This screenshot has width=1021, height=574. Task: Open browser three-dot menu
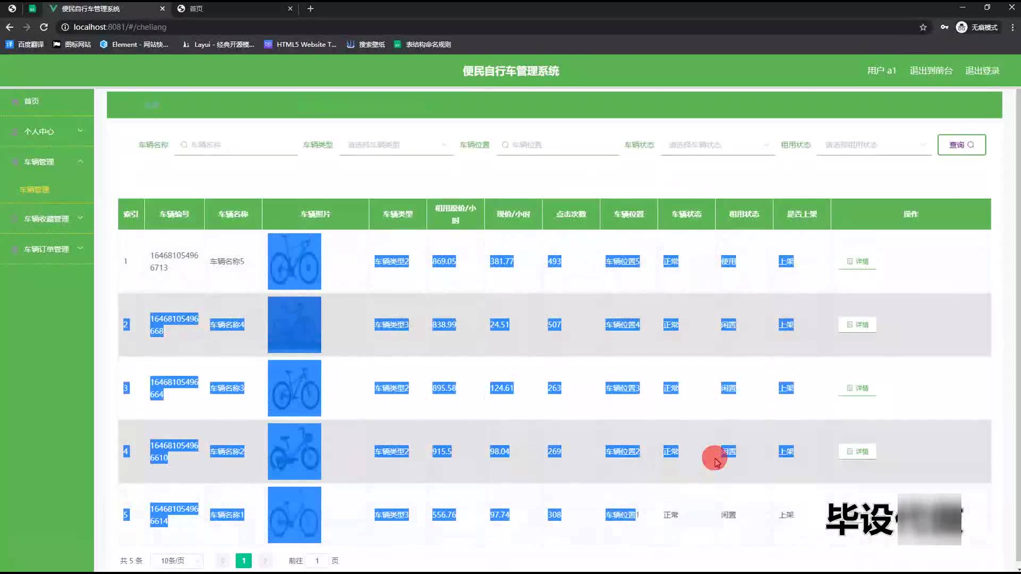1012,27
